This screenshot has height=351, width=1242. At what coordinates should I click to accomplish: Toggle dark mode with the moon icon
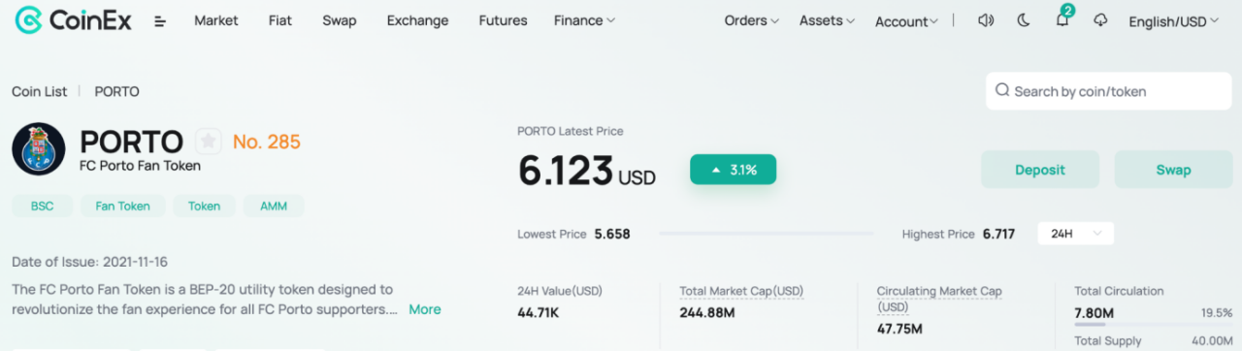[x=1024, y=20]
